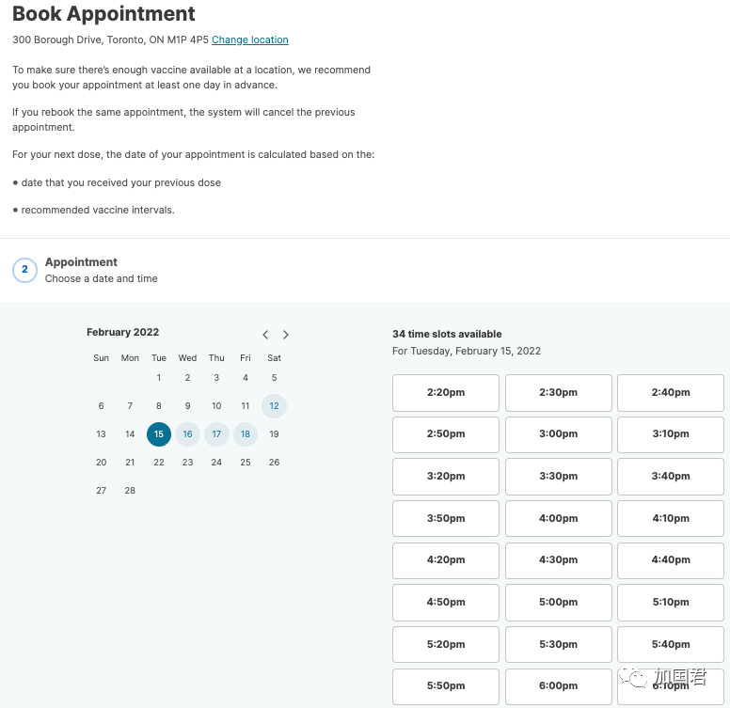Pick the 3:00pm time slot
Screen dimensions: 730x708
(x=558, y=434)
